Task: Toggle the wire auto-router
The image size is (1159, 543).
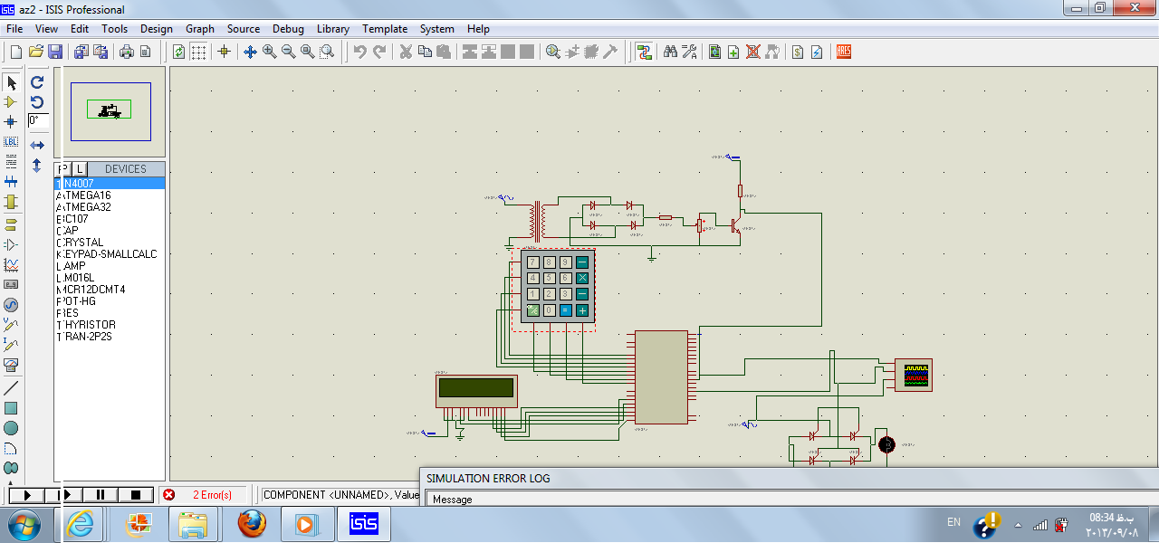Action: 644,52
